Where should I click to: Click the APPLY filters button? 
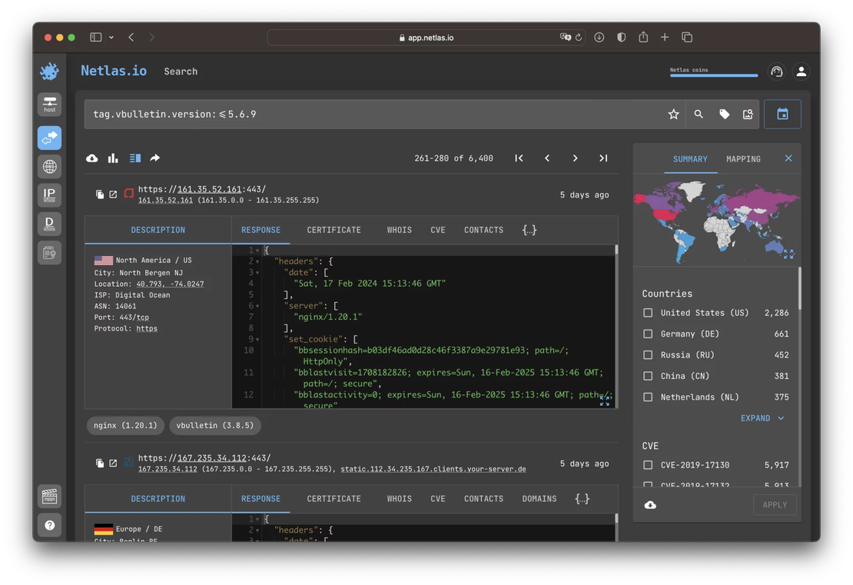[x=775, y=504]
